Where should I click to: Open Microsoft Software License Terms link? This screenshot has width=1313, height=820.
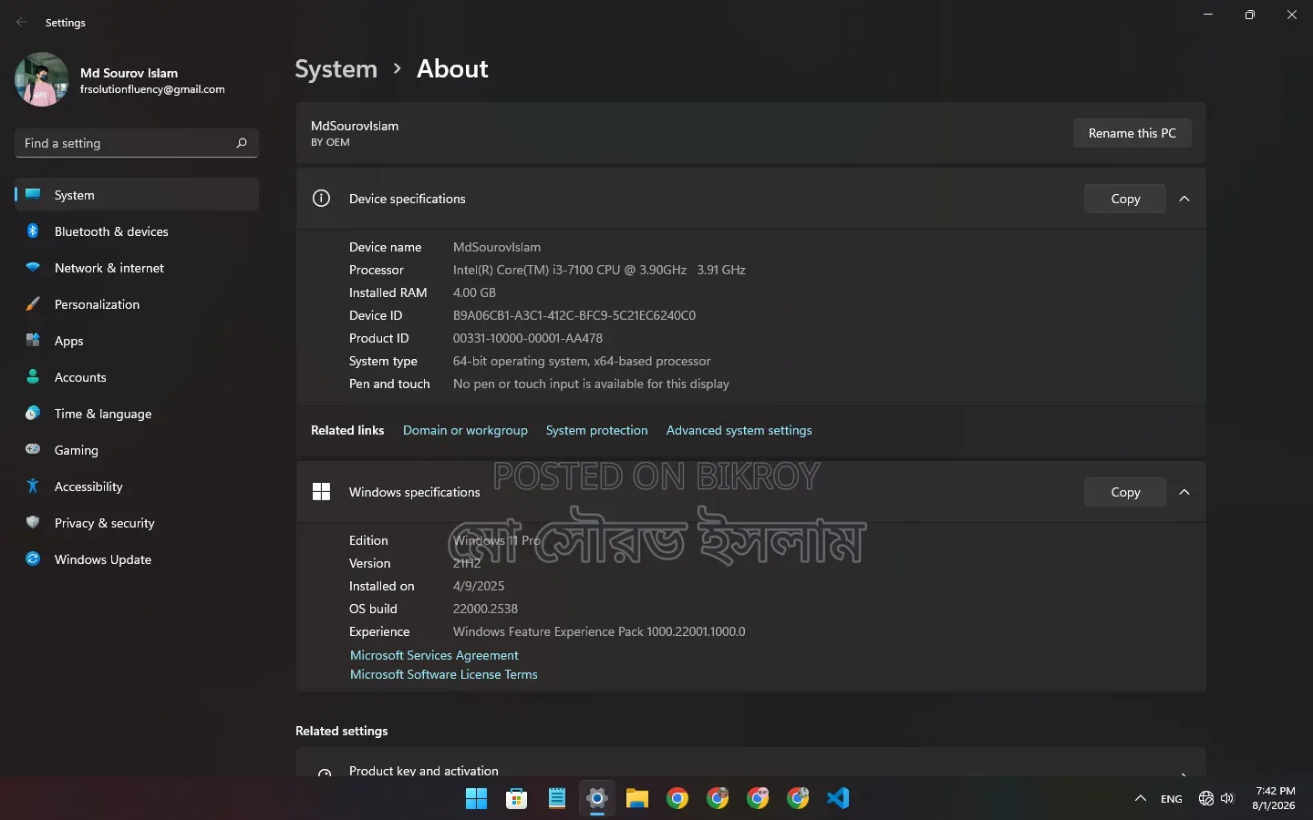pos(444,674)
